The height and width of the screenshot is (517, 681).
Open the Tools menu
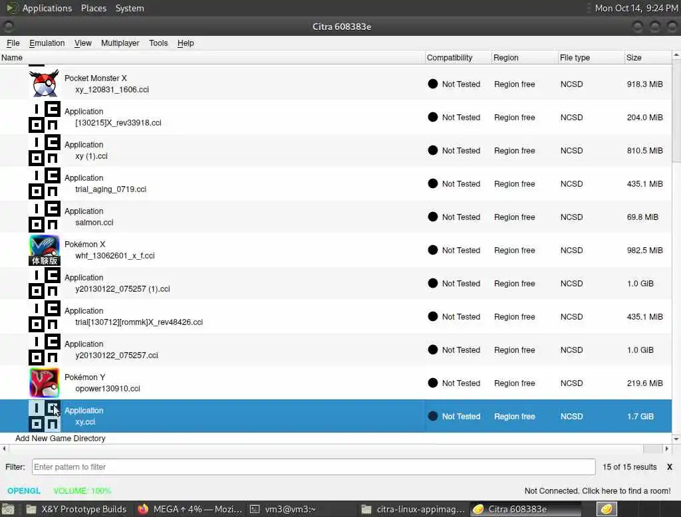[158, 43]
